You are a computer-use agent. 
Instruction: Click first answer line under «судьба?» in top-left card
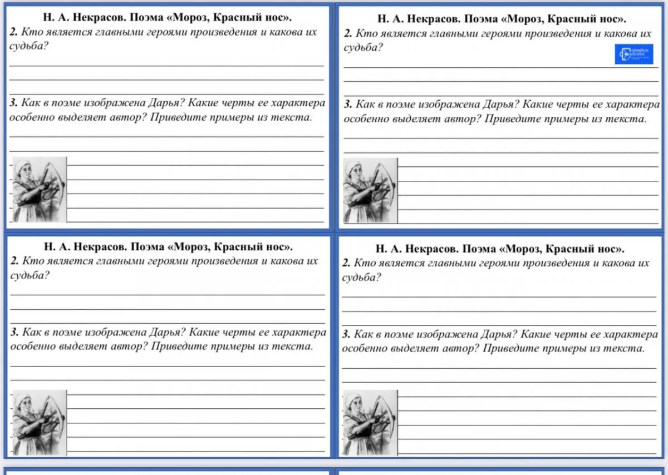click(167, 66)
